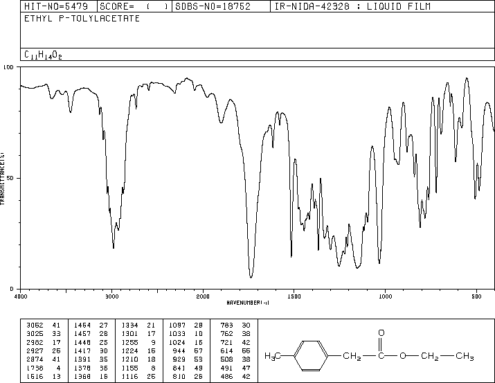This screenshot has width=495, height=383.
Task: Click the 0 label on the transmittance axis
Action: point(12,289)
